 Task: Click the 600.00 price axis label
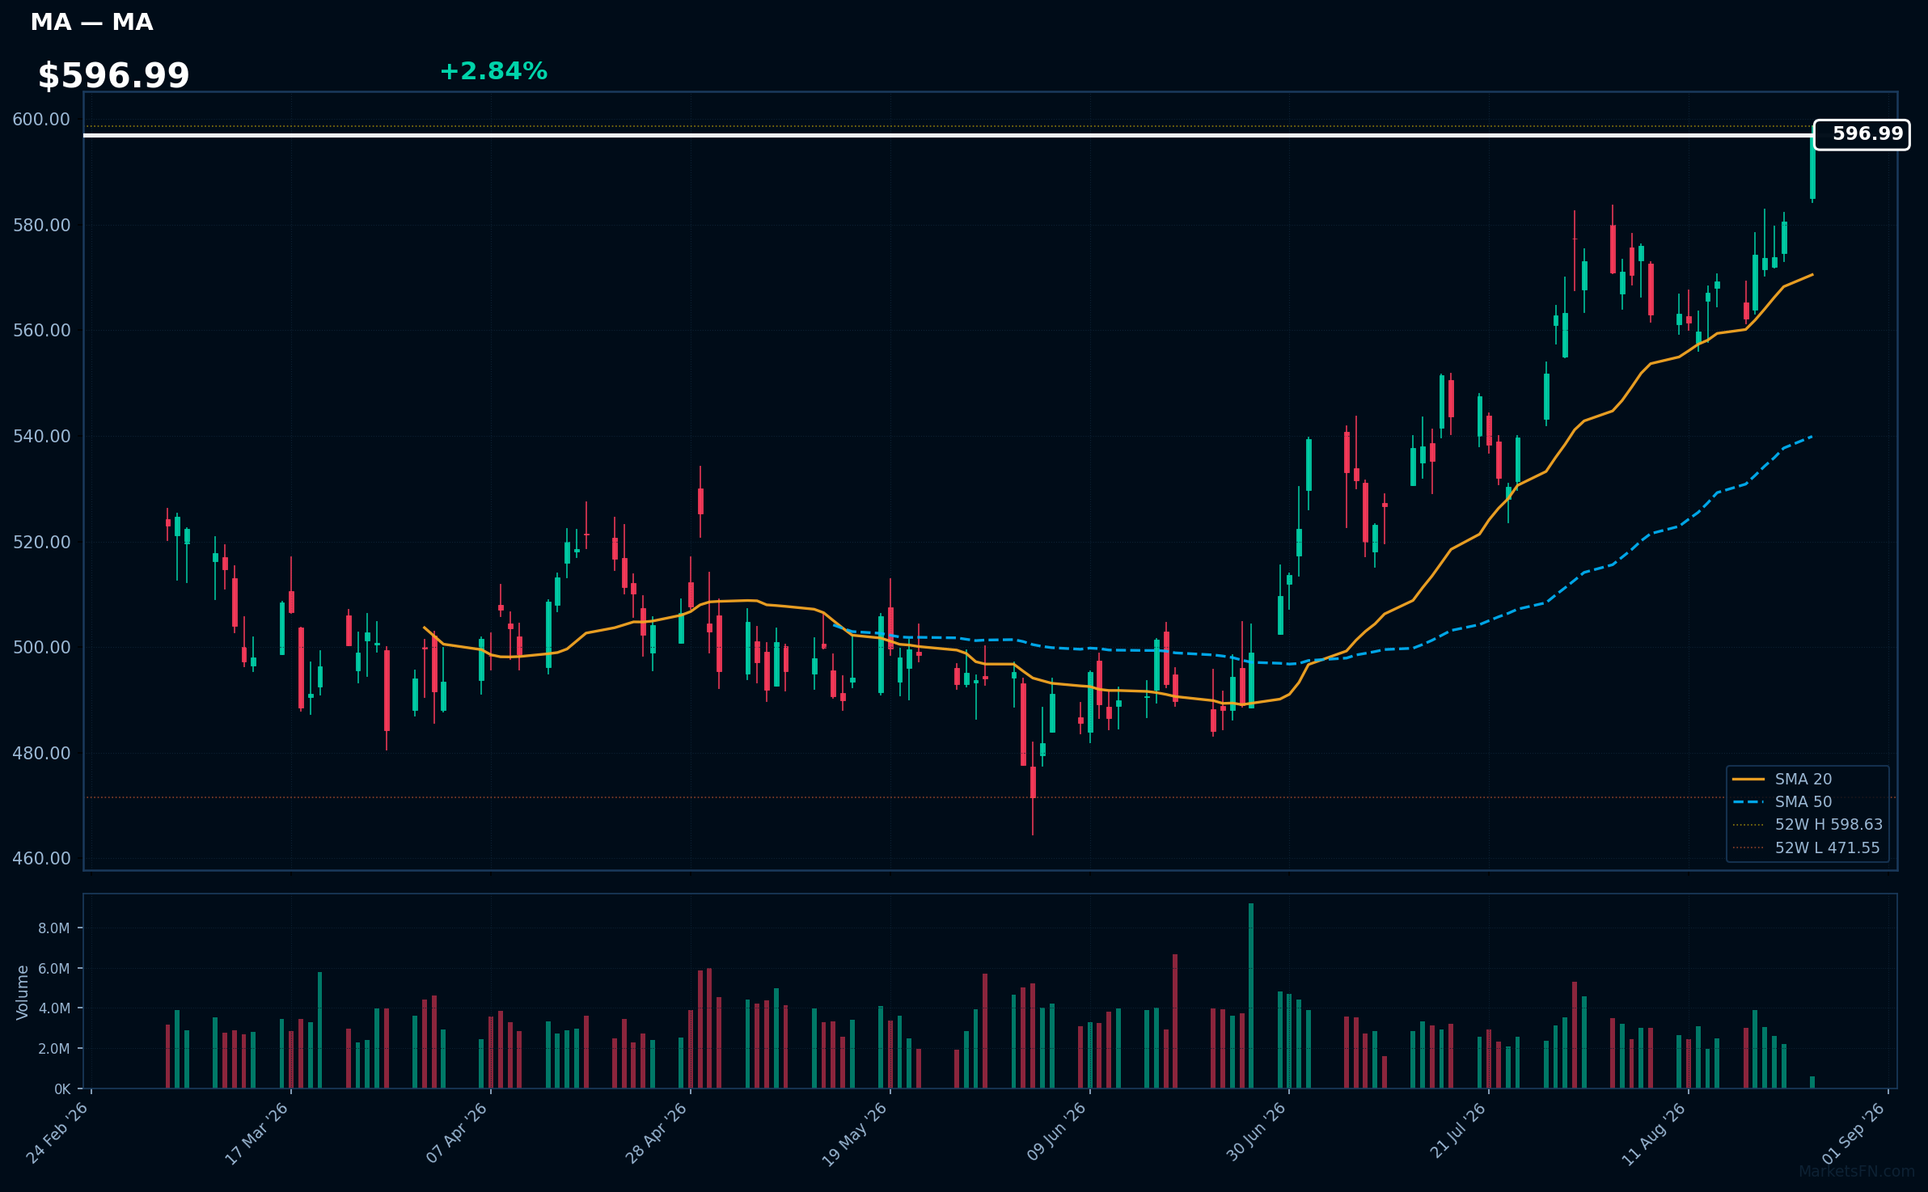click(x=41, y=120)
